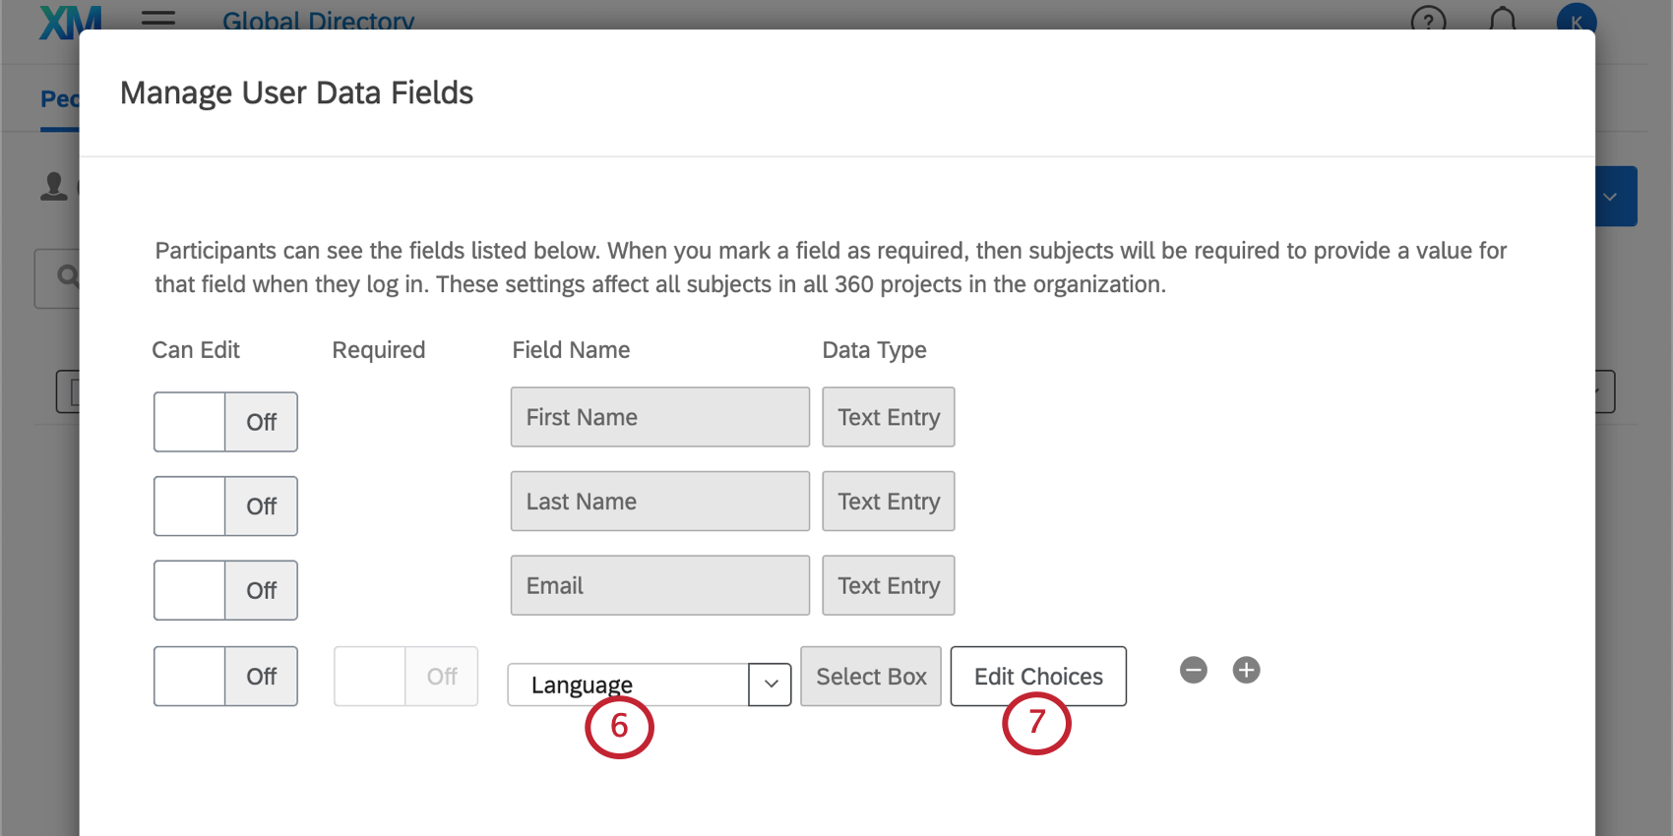This screenshot has height=836, width=1673.
Task: Toggle Can Edit for Last Name
Action: [x=225, y=507]
